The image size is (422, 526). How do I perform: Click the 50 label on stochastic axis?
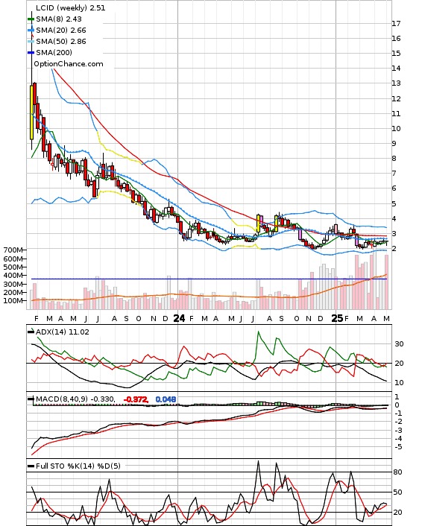coord(398,492)
